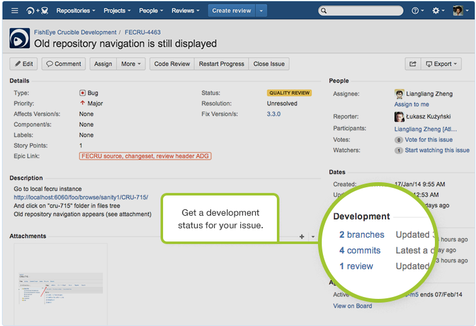Open participant Liangliang Zheng link
Screen dimensions: 476x326
coord(425,129)
